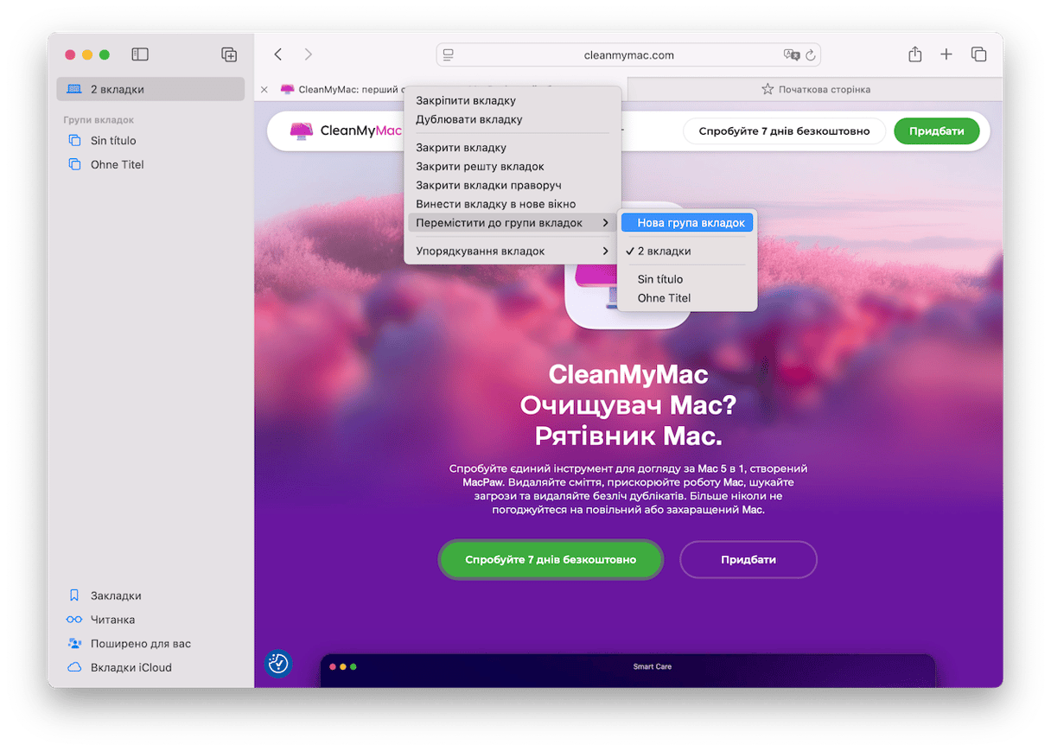Image resolution: width=1051 pixels, height=751 pixels.
Task: Select Нова група вкладок in submenu
Action: [x=687, y=223]
